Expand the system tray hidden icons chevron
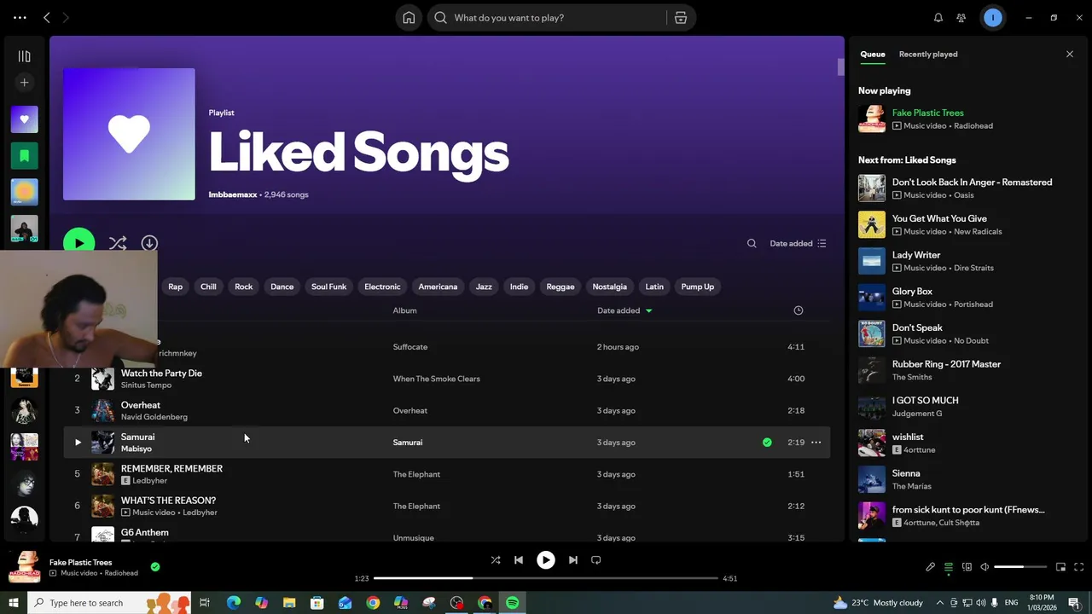The width and height of the screenshot is (1092, 614). click(x=939, y=603)
